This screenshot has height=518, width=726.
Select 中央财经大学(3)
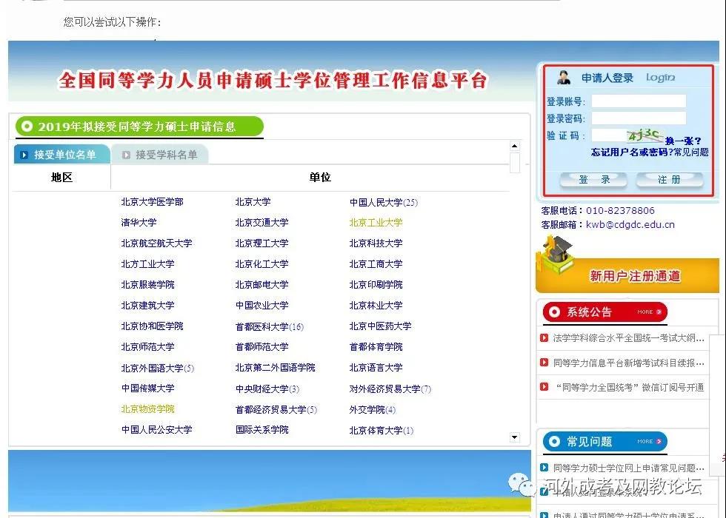click(267, 389)
